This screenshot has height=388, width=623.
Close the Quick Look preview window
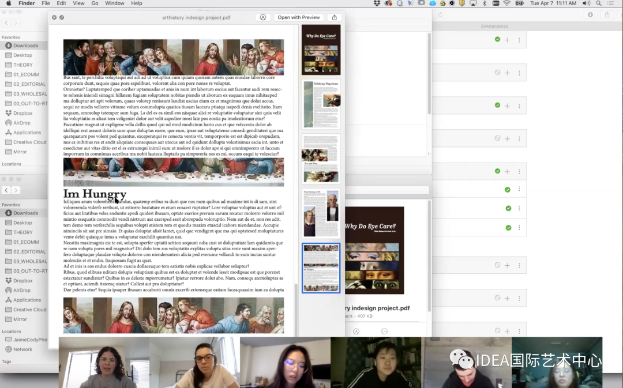[x=54, y=17]
